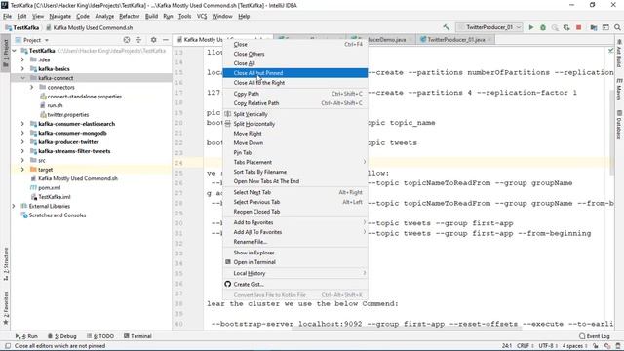
Task: Expand the kafka-basics module
Action: (22, 69)
